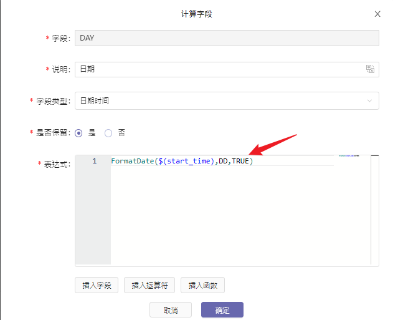393x320 pixels.
Task: Close the 计算字段 dialog with X
Action: [377, 14]
